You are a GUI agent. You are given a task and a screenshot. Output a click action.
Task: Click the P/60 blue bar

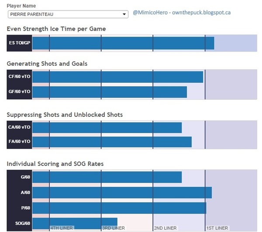119,208
